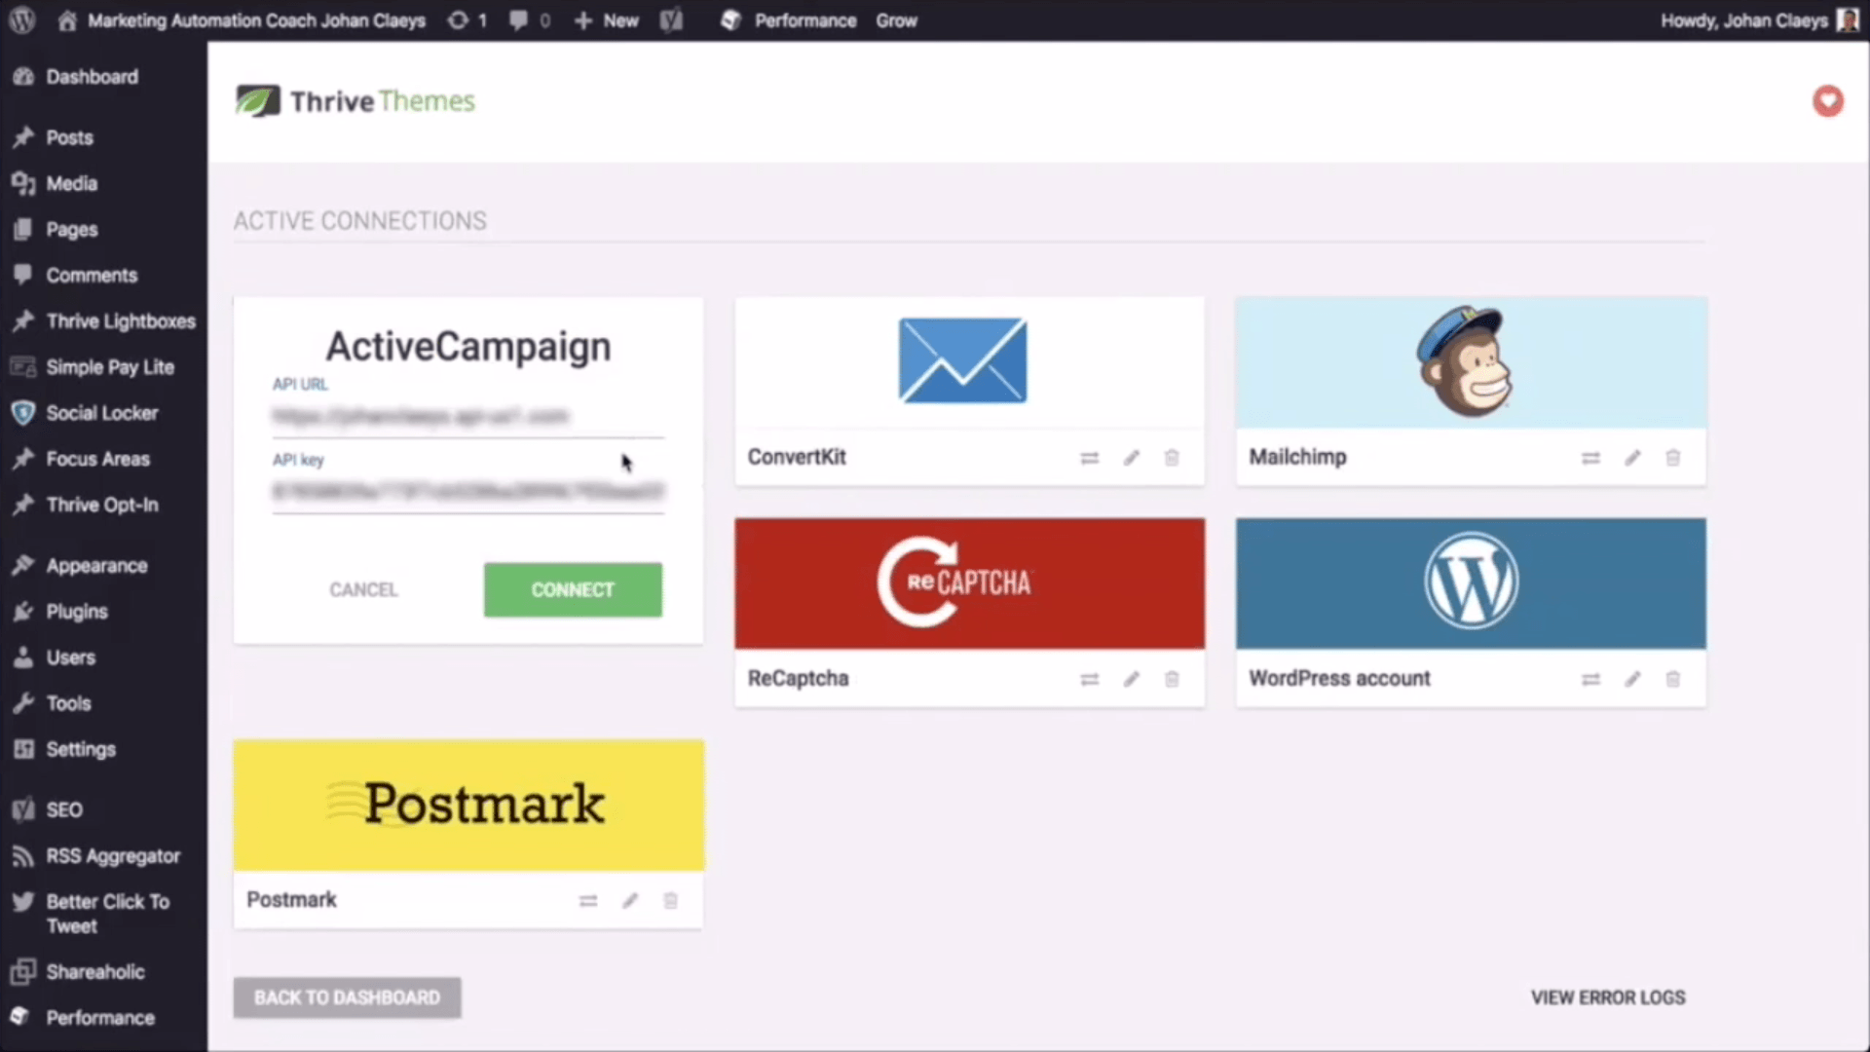
Task: Click New in the admin bar
Action: pos(606,20)
